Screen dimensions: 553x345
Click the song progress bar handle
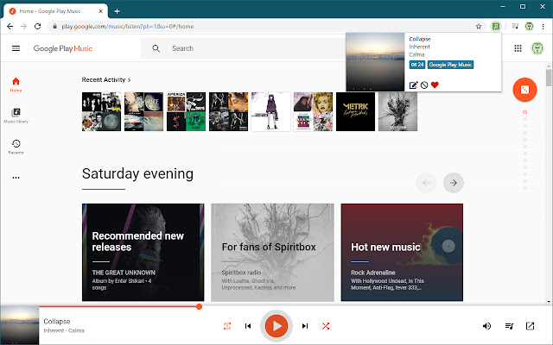(x=200, y=306)
